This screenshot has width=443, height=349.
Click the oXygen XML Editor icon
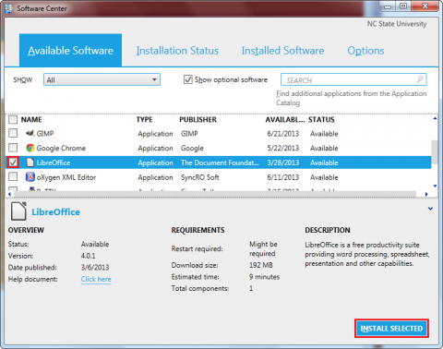coord(30,177)
